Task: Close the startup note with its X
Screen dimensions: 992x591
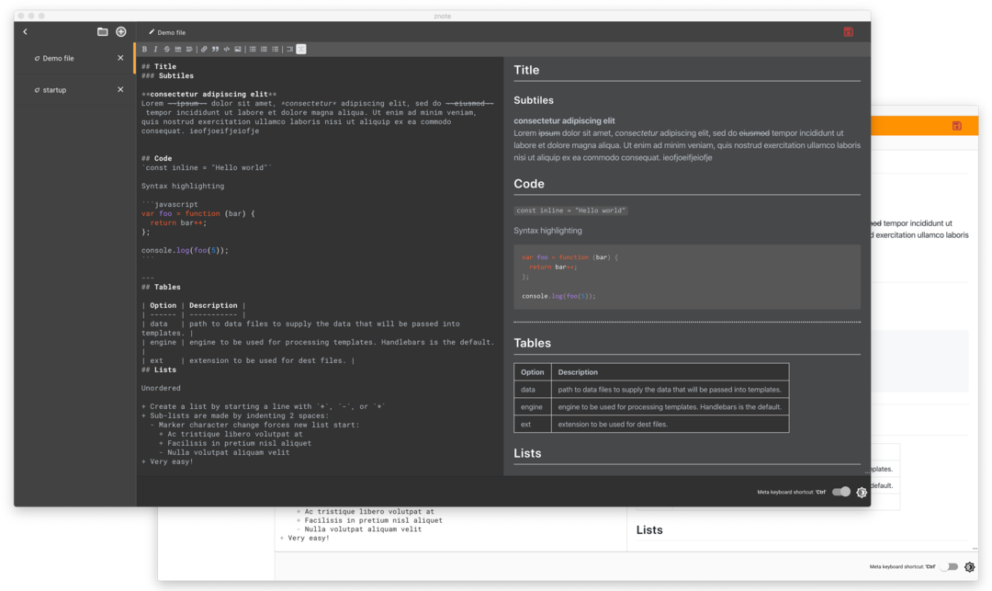Action: (x=120, y=89)
